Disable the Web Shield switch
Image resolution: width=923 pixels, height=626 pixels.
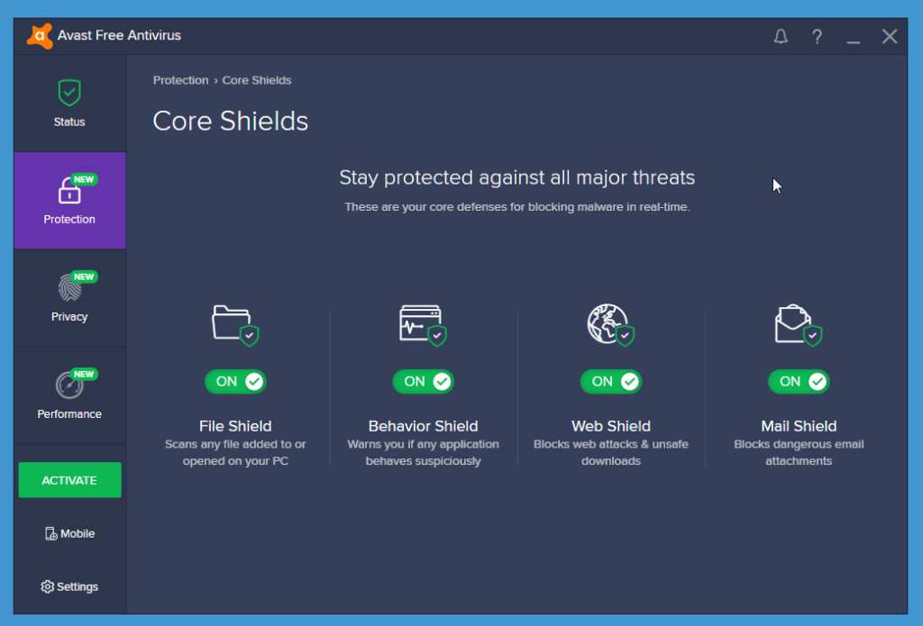click(x=611, y=381)
